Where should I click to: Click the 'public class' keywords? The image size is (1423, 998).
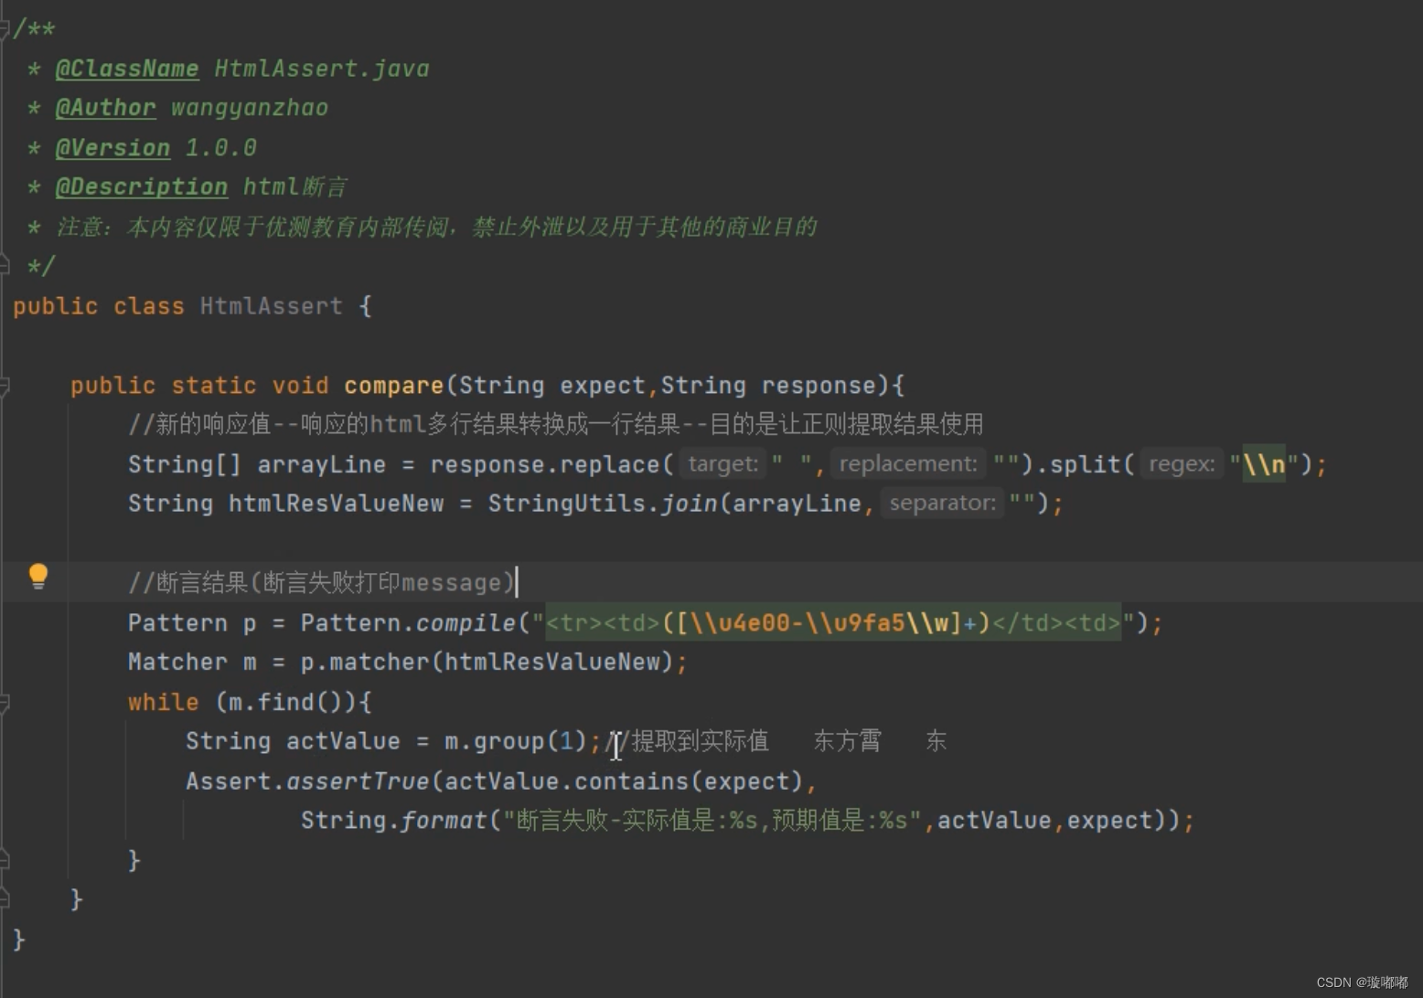(98, 306)
